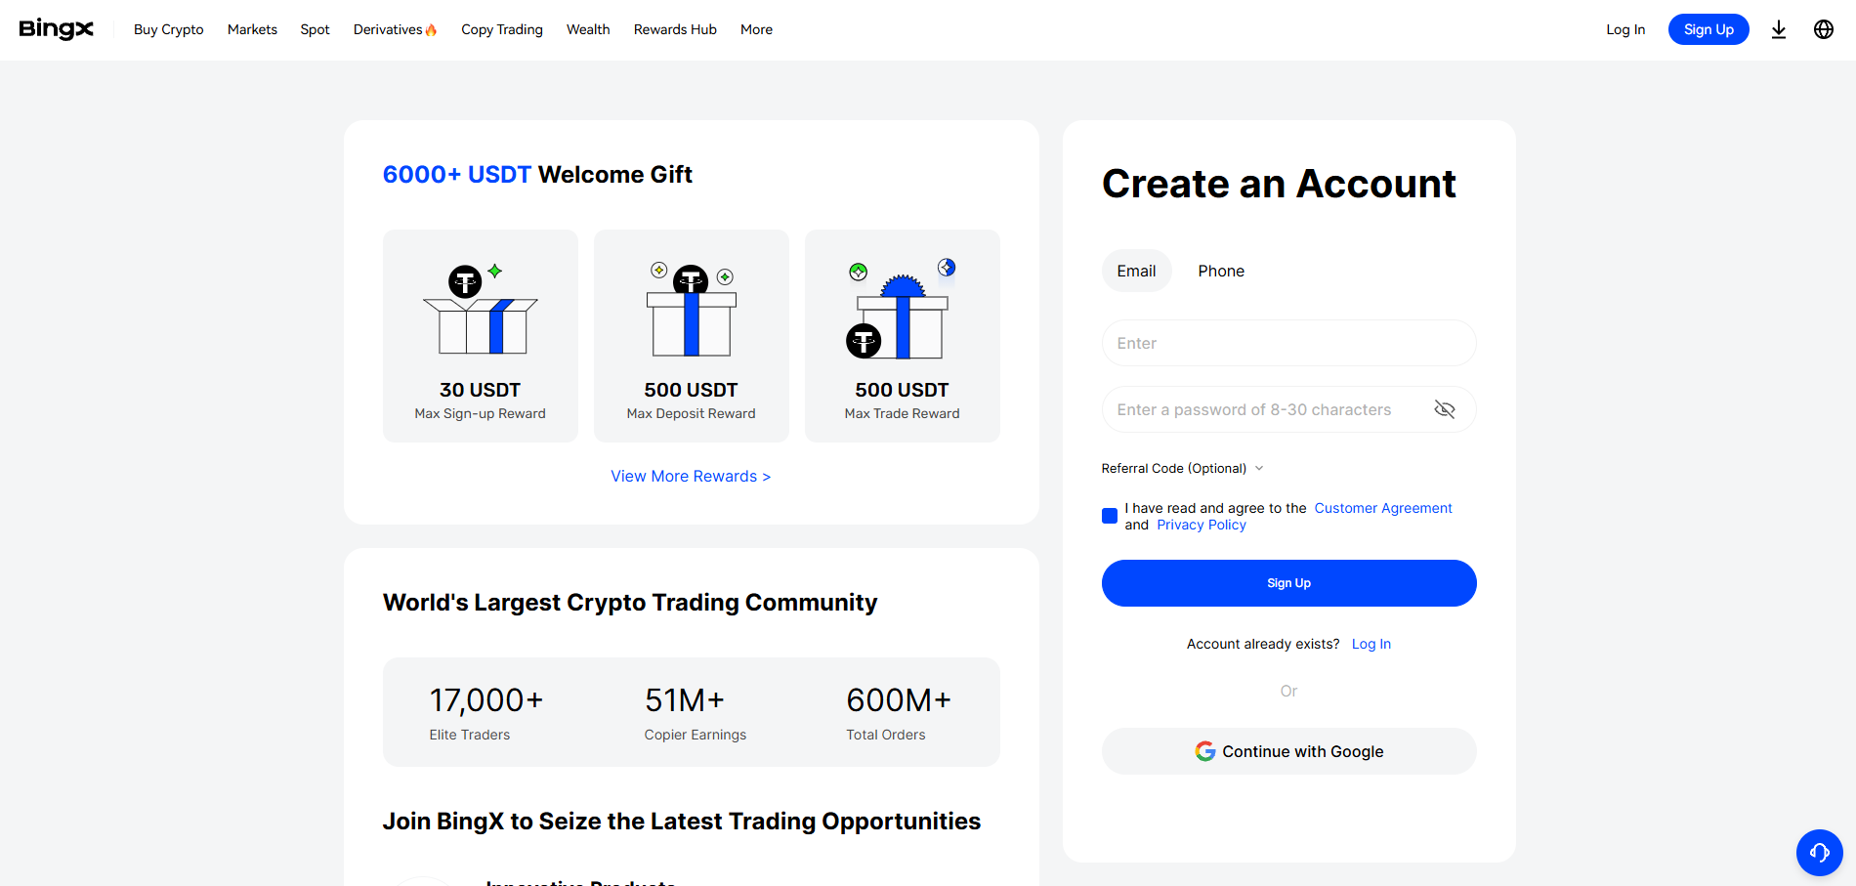The height and width of the screenshot is (886, 1856).
Task: Open the customer support headset chat
Action: coord(1819,853)
